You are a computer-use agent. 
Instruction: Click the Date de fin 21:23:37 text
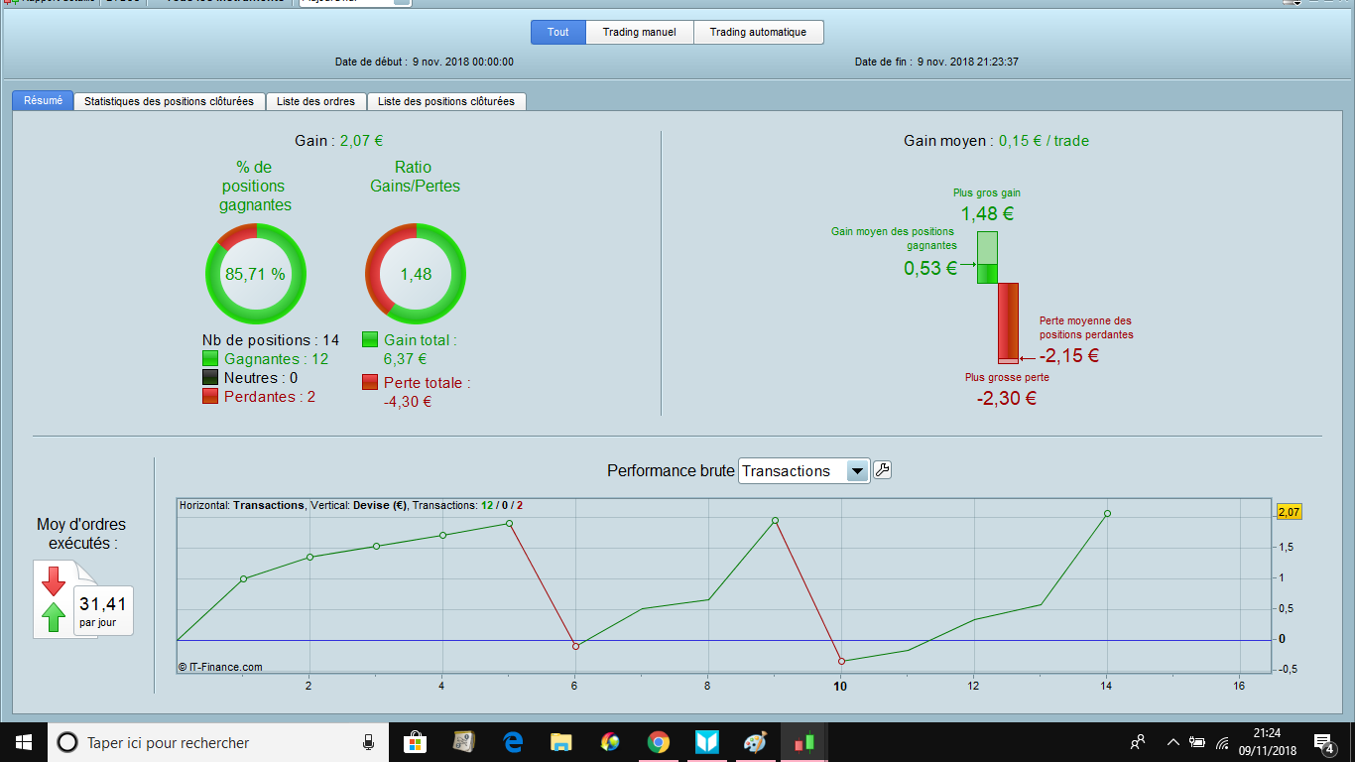click(x=936, y=62)
